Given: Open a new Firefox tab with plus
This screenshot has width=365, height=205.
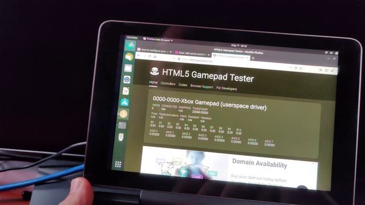Looking at the screenshot, I should pos(253,58).
